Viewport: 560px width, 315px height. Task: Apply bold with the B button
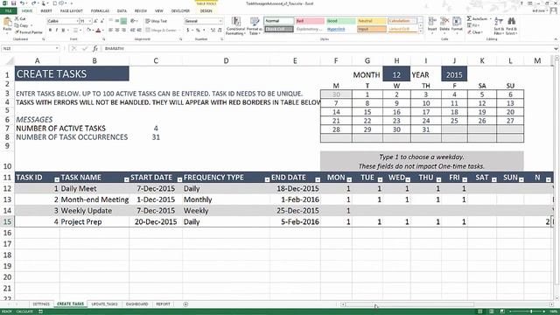point(50,31)
